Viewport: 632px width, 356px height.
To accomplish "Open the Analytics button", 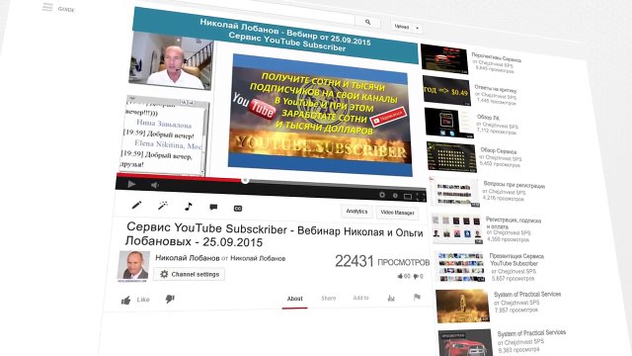I will [x=356, y=212].
